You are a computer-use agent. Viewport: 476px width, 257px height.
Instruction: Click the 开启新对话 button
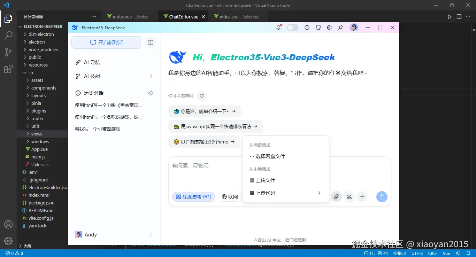coord(106,42)
